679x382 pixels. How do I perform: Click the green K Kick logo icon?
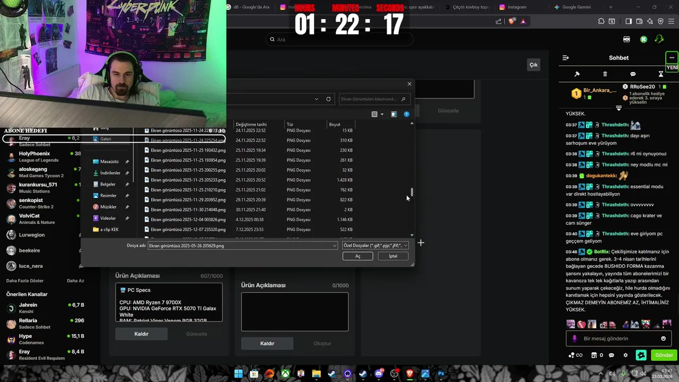643,39
